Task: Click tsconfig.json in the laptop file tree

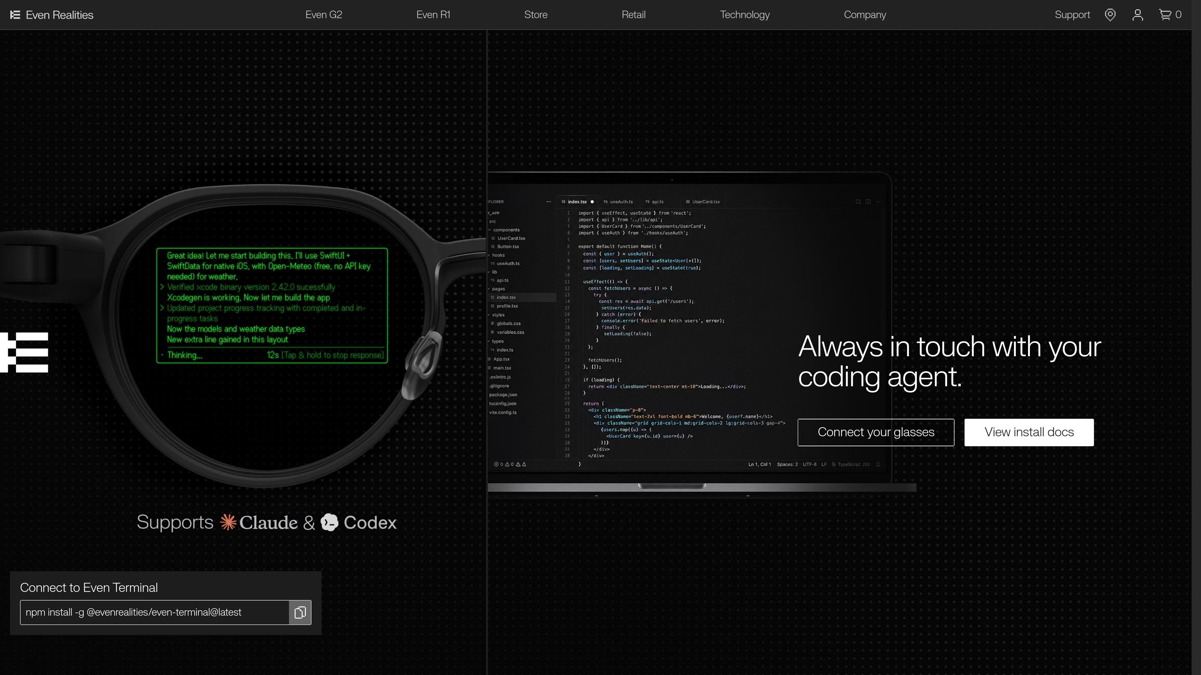Action: coord(503,403)
